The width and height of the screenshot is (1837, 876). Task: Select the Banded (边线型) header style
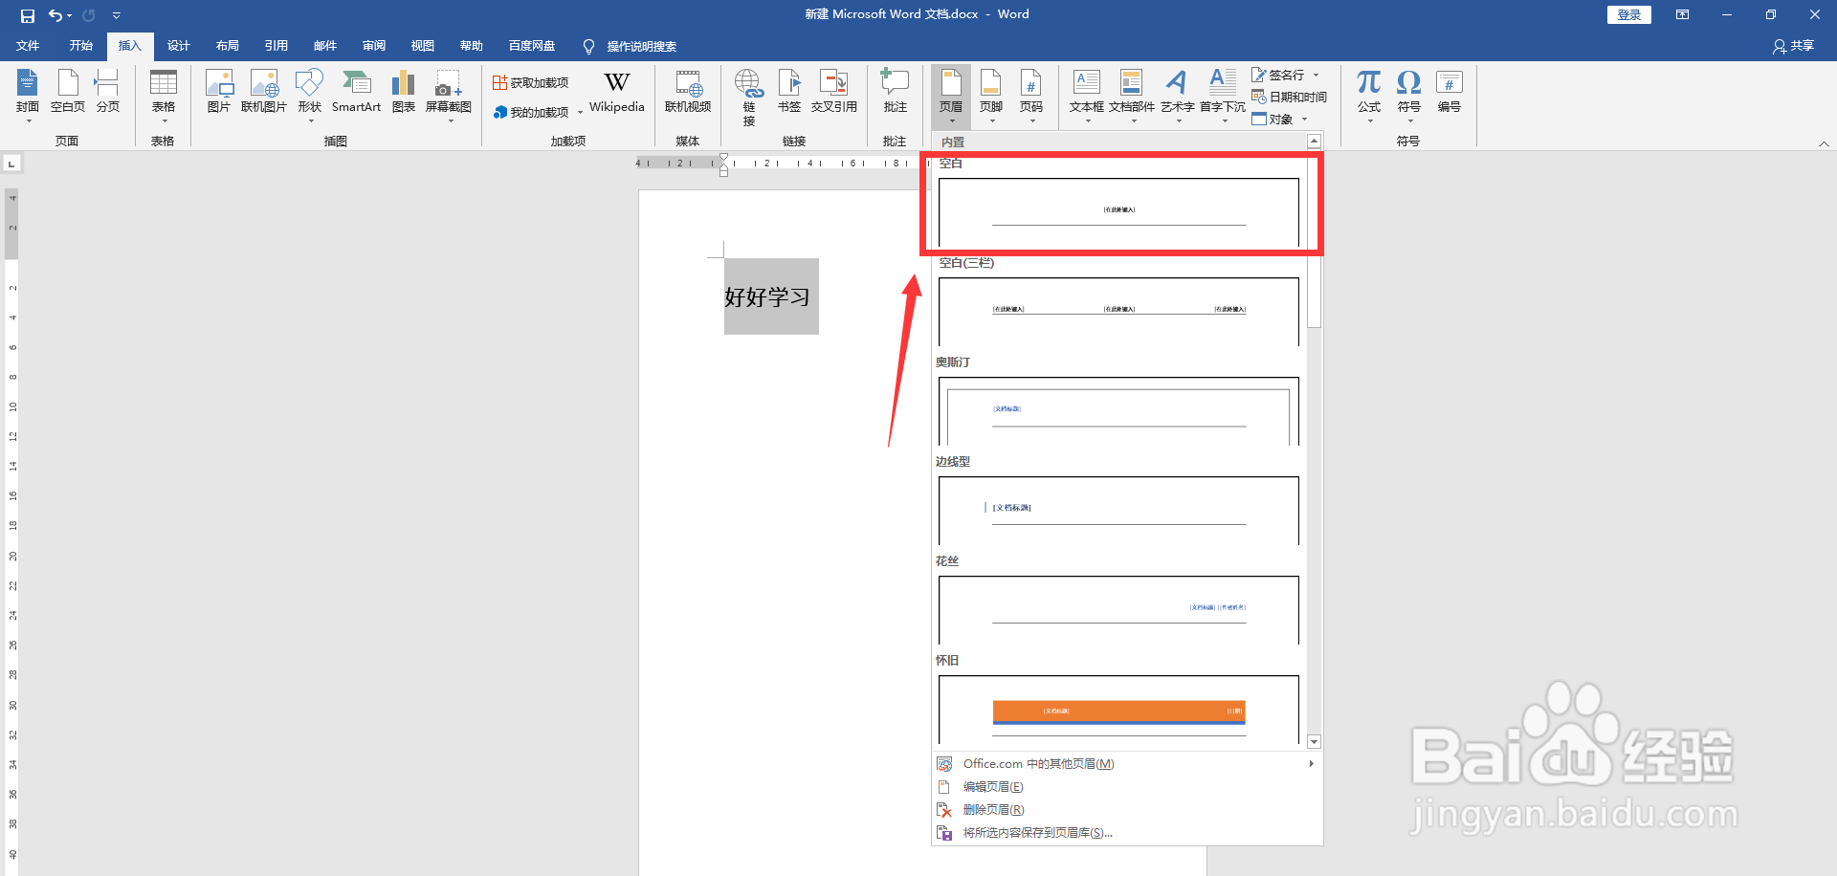pyautogui.click(x=1118, y=511)
